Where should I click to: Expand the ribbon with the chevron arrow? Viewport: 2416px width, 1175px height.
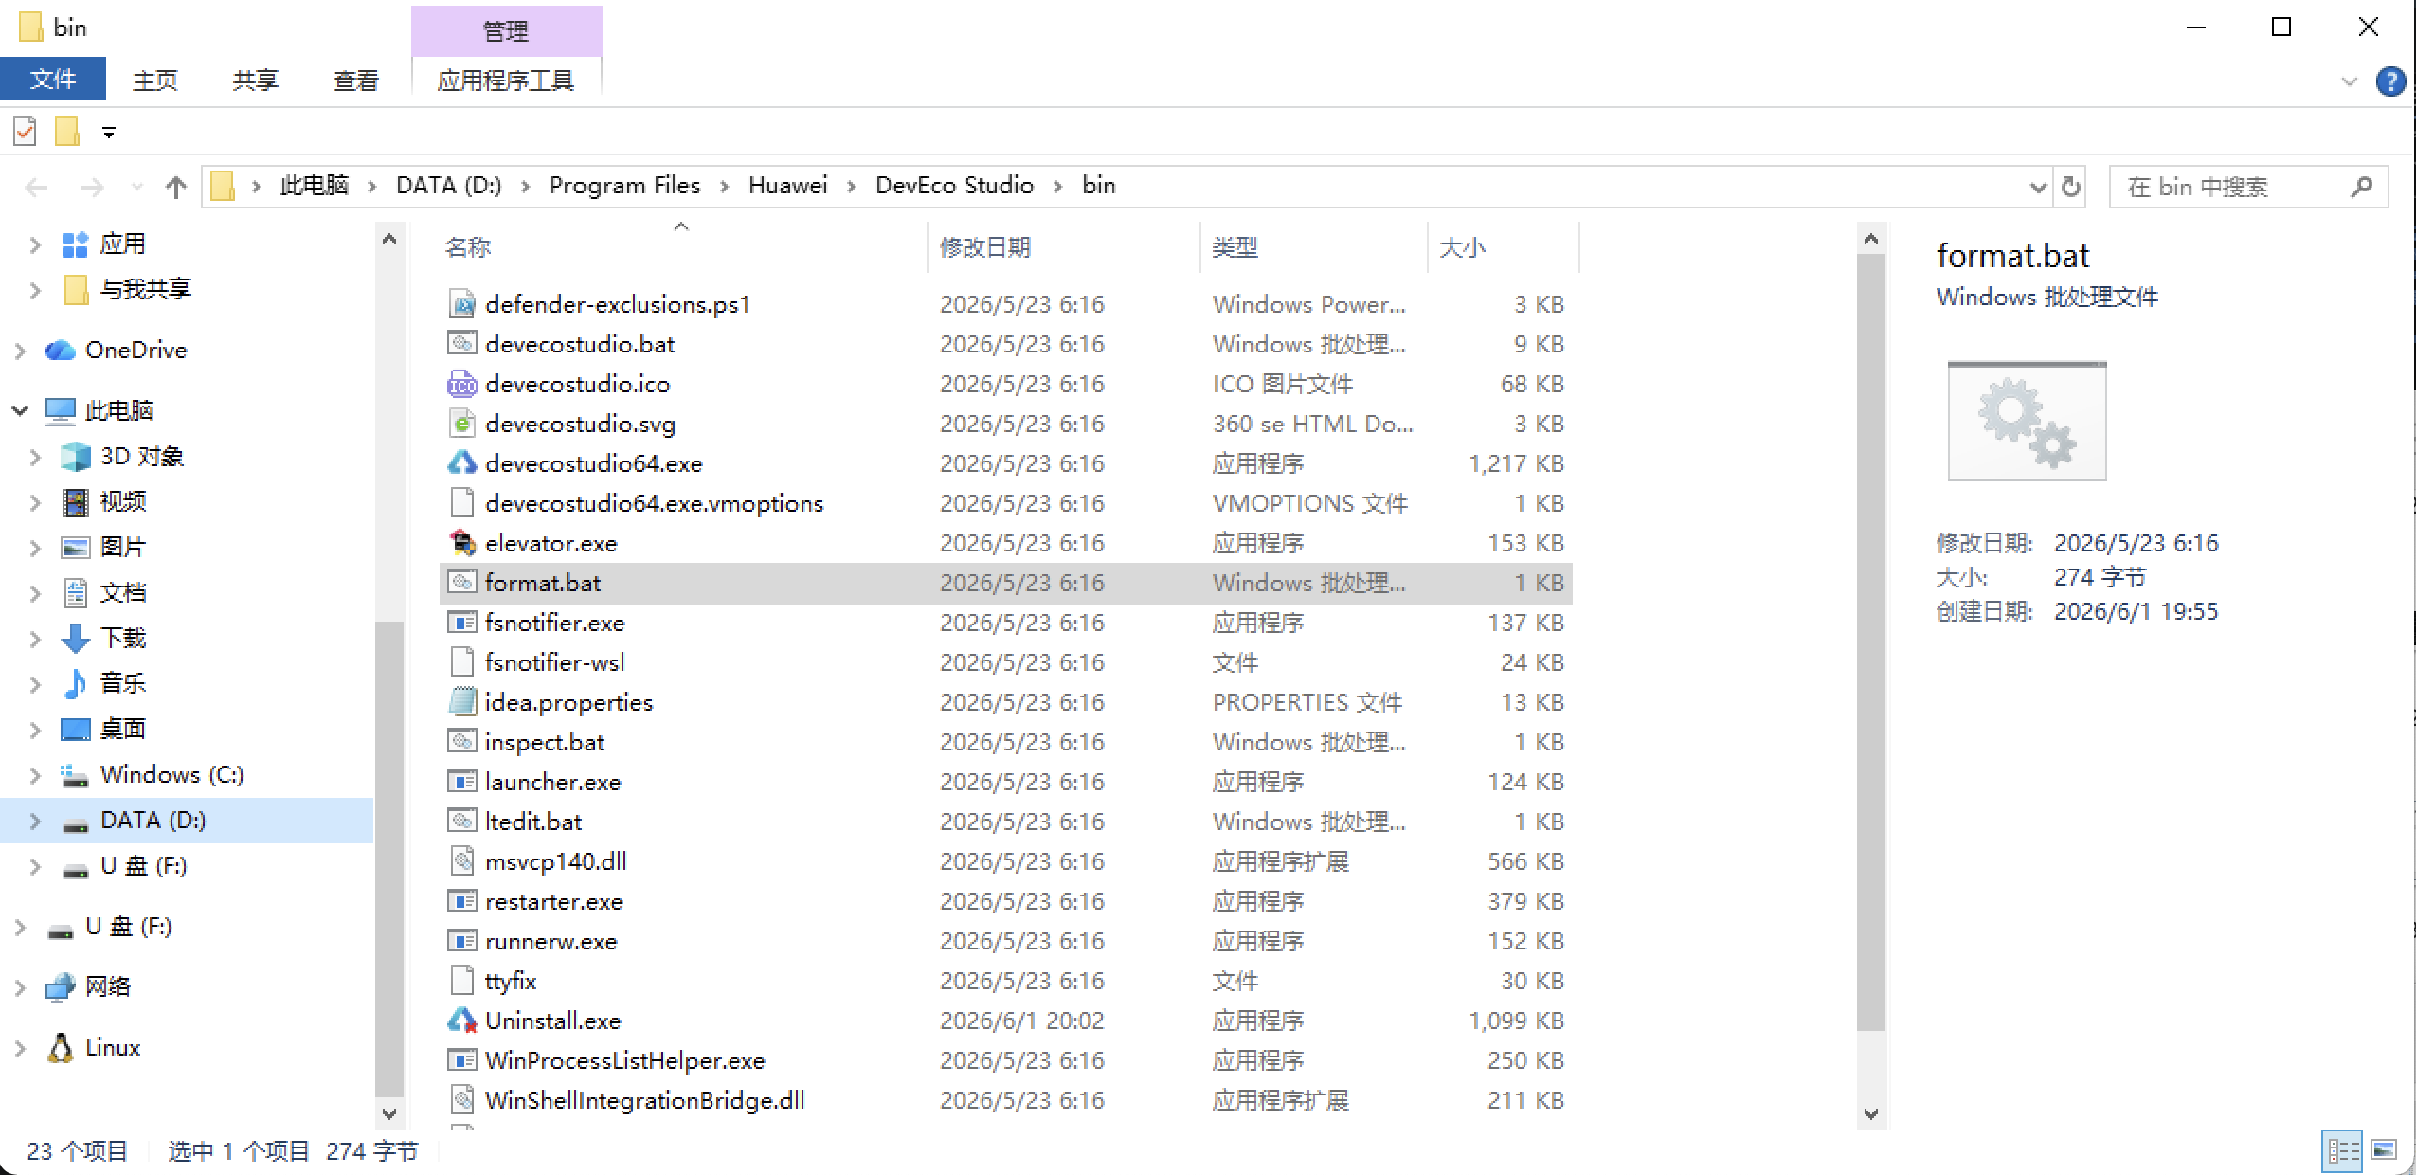pos(2349,81)
